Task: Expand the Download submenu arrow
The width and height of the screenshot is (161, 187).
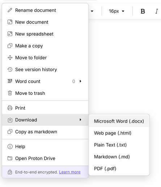Action: pos(80,120)
